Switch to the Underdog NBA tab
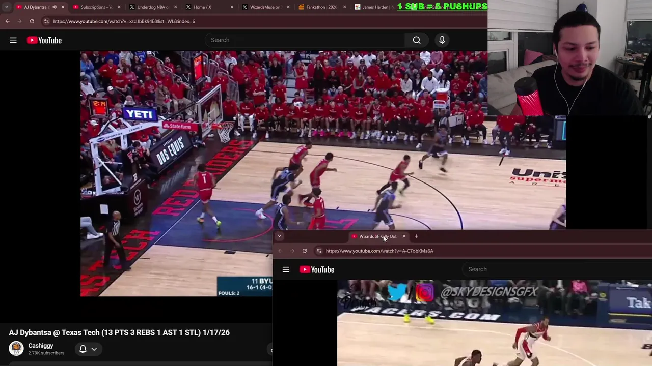The width and height of the screenshot is (652, 366). coord(152,7)
